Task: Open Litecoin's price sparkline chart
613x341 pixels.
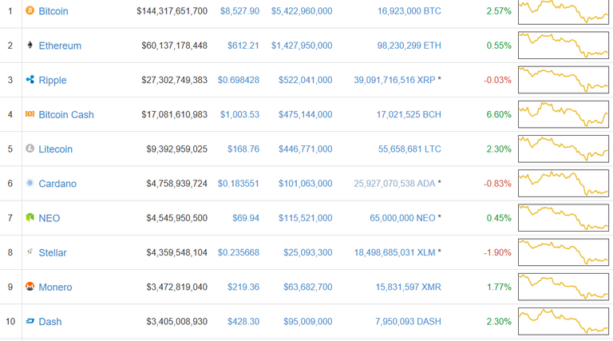Action: point(564,149)
